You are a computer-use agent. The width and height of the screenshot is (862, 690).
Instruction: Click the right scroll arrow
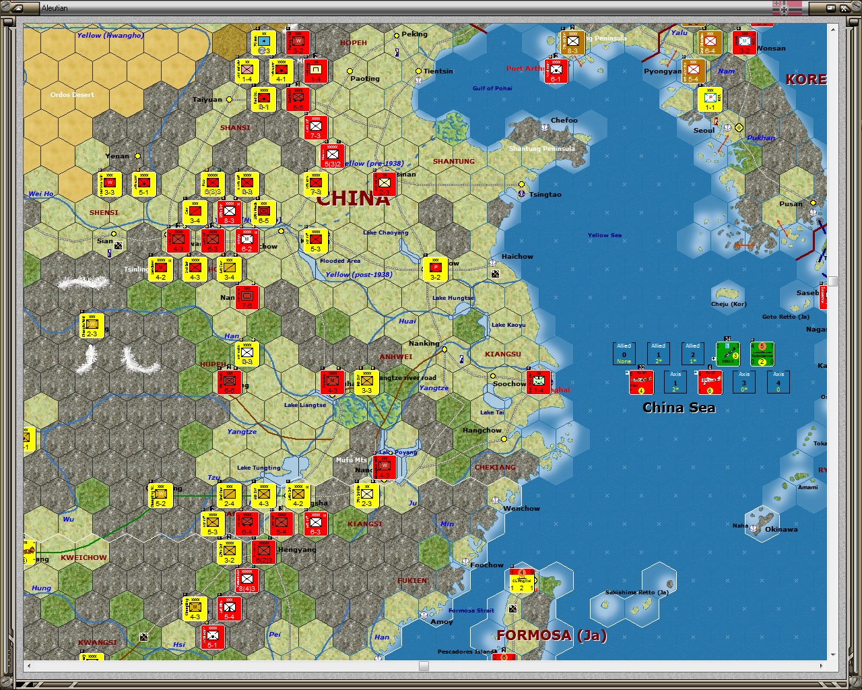coord(822,666)
